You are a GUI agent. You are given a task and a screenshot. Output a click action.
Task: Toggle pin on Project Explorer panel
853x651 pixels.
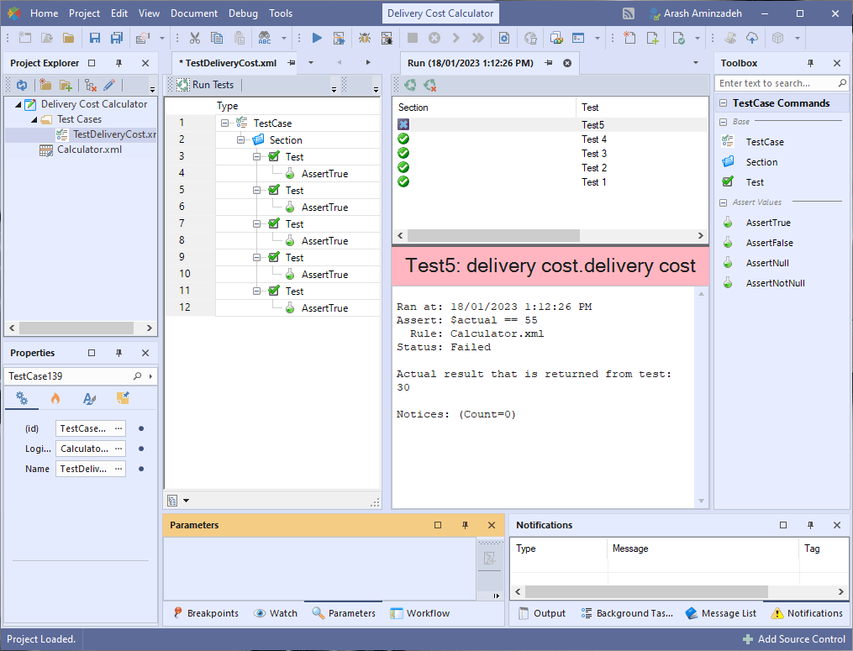(x=118, y=63)
